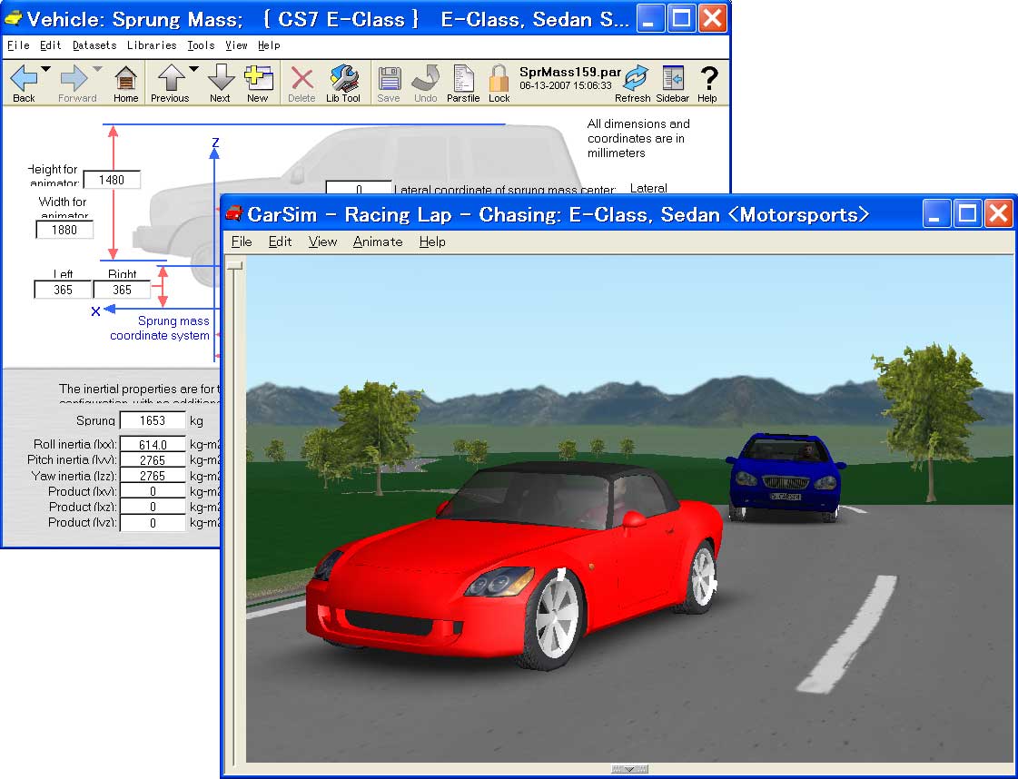The width and height of the screenshot is (1018, 779).
Task: Click the Save floppy disk icon
Action: (x=389, y=79)
